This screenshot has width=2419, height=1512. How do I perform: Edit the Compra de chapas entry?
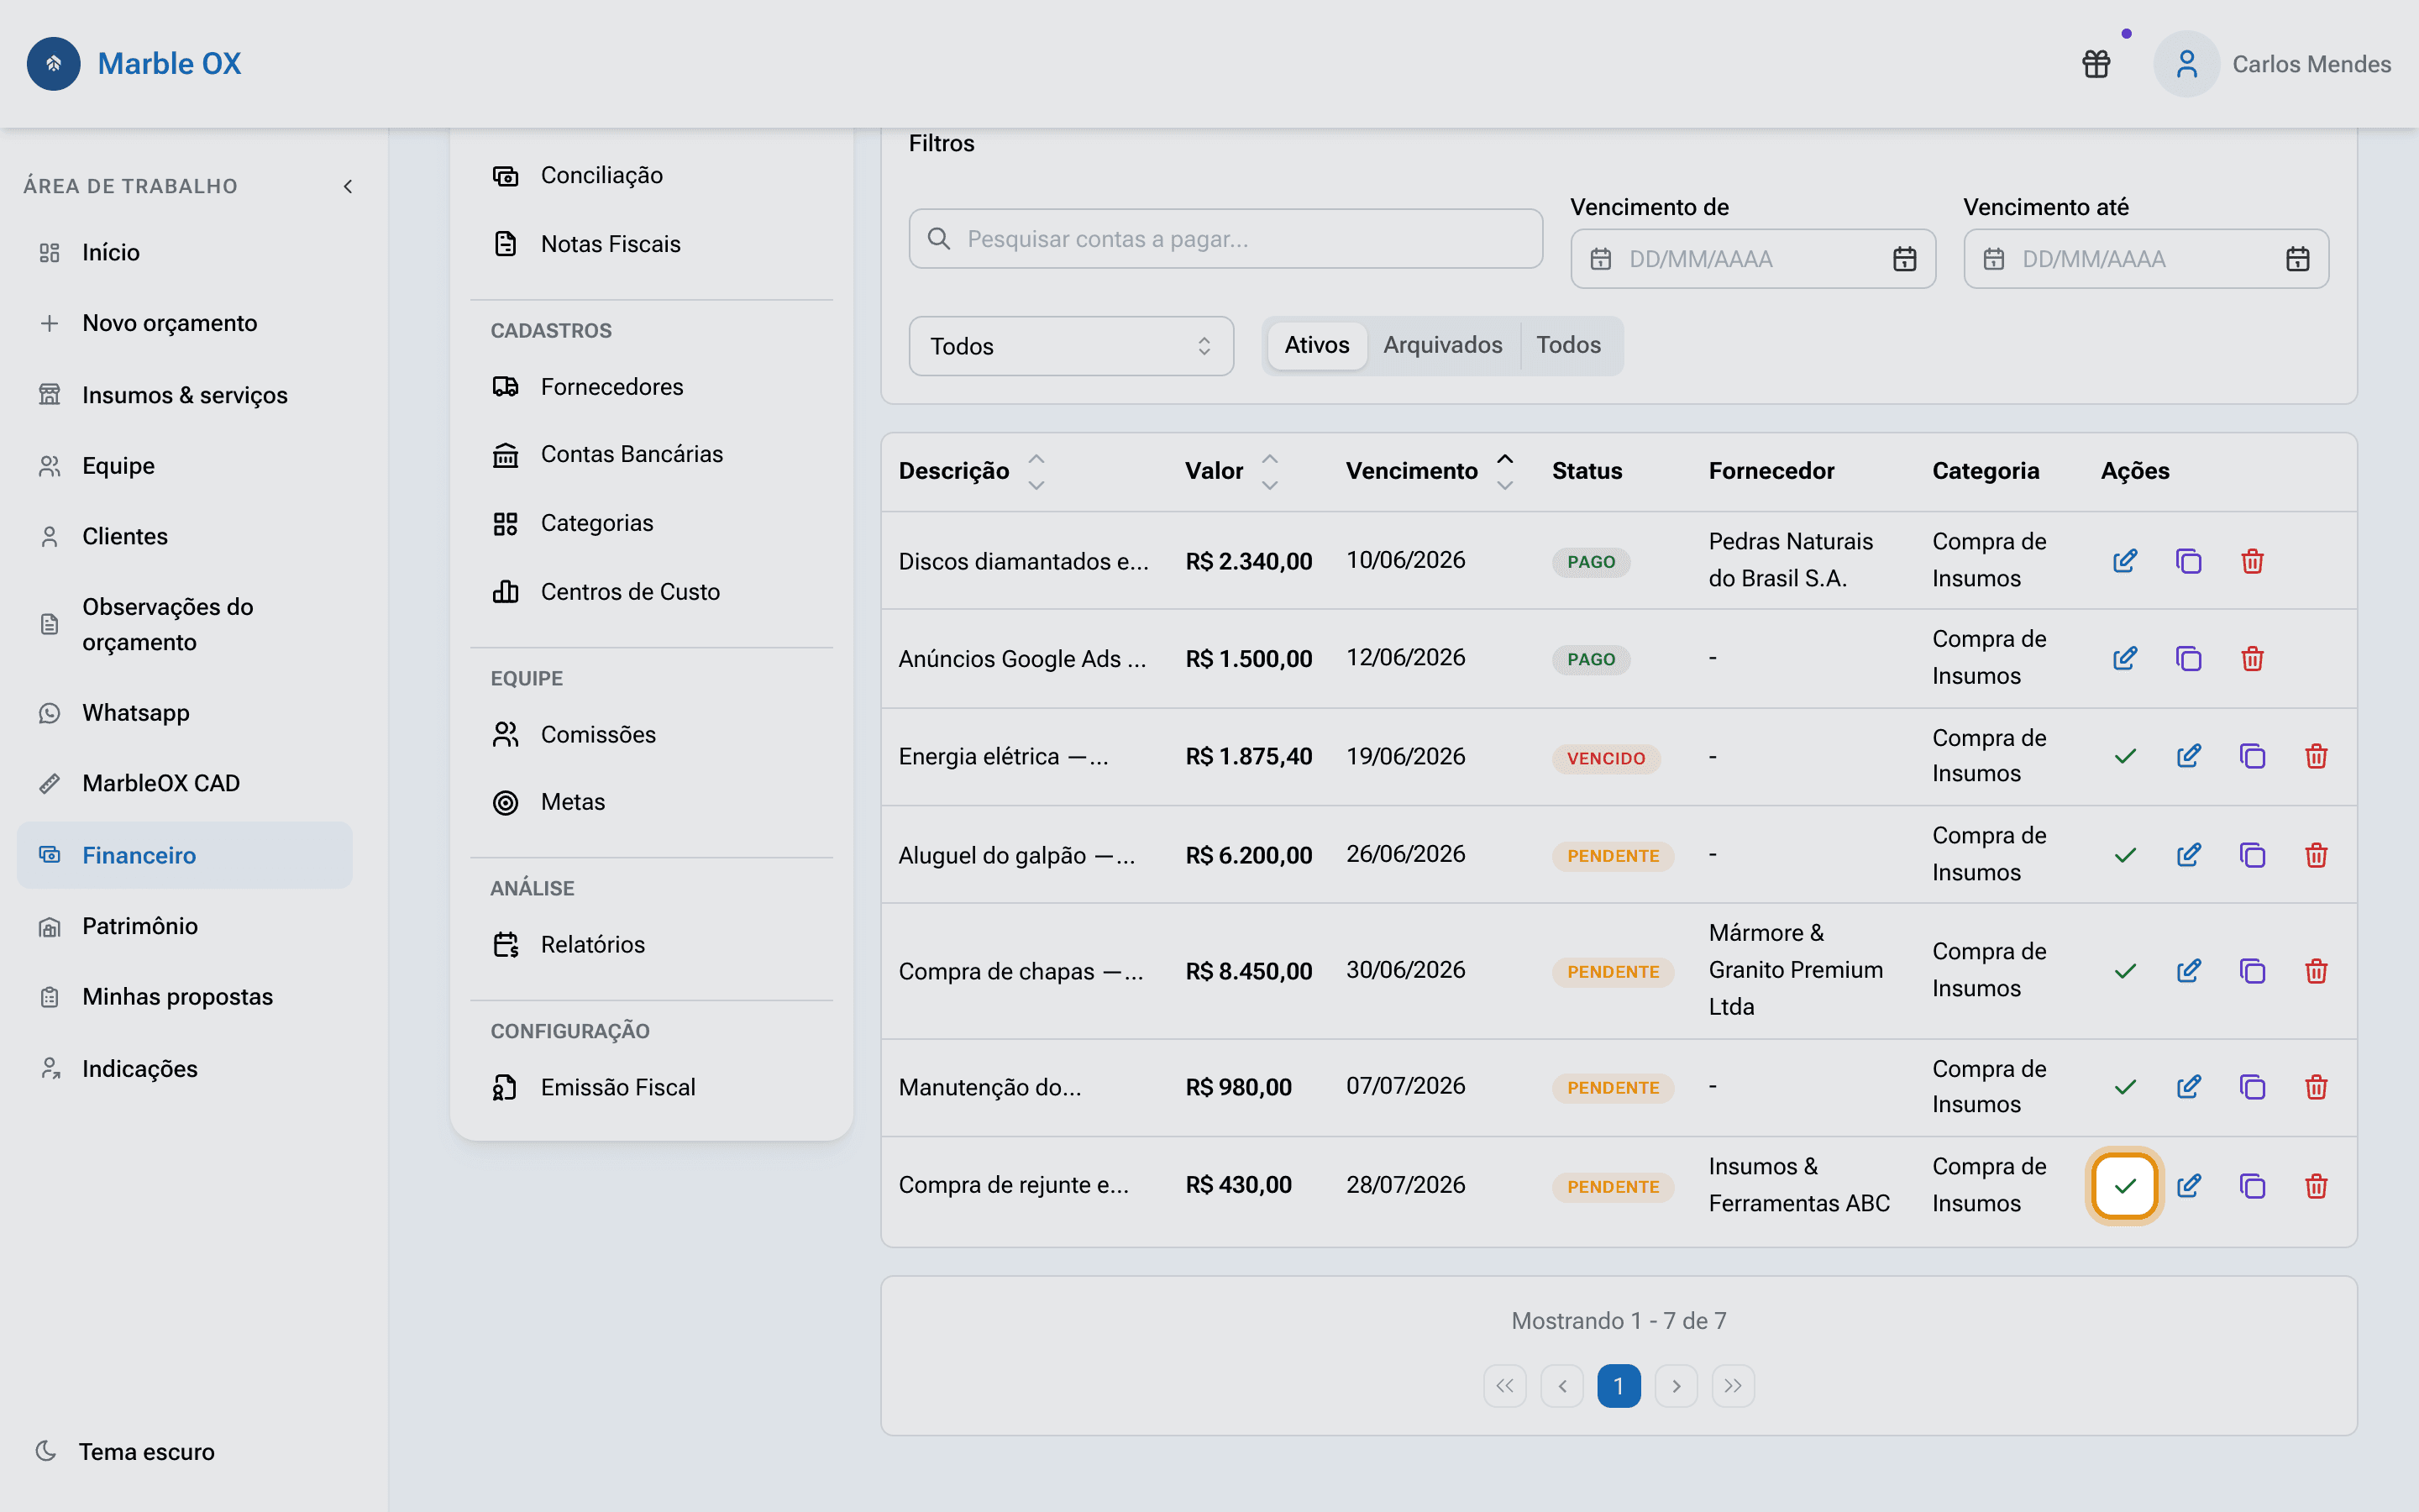pyautogui.click(x=2188, y=971)
